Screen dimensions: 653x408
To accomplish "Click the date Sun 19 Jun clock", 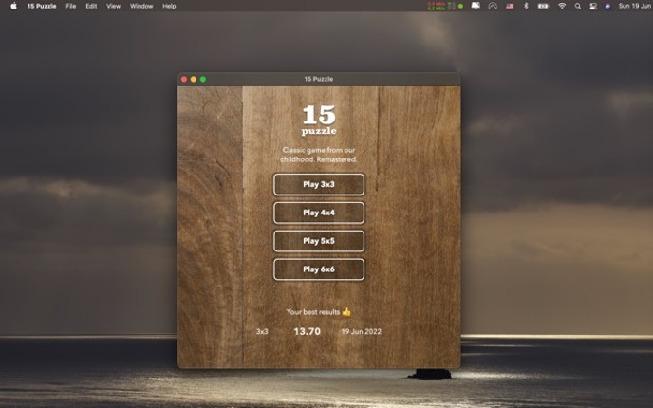I will [636, 6].
